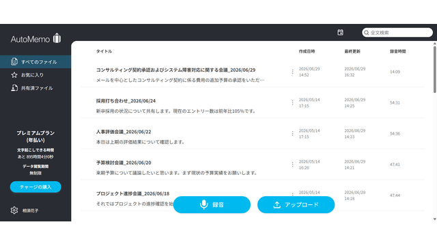437x246 pixels.
Task: Click the user name next to the gear
Action: (30, 210)
